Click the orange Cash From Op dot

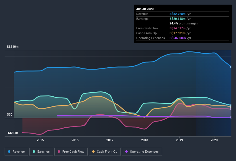pyautogui.click(x=94, y=152)
